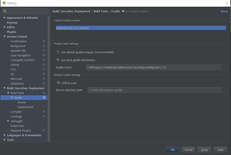The width and height of the screenshot is (231, 155).
Task: Open Instant Run settings
Action: click(x=17, y=126)
